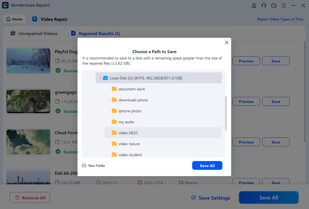Select the video 0820 folder
The width and height of the screenshot is (309, 209).
pyautogui.click(x=128, y=133)
